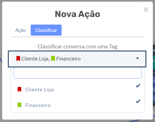Image resolution: width=155 pixels, height=122 pixels.
Task: Click the Cliente Loja label in list
Action: click(40, 90)
